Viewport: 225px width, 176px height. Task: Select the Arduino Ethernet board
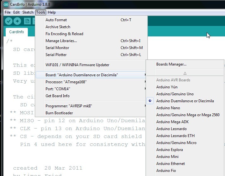(185, 164)
